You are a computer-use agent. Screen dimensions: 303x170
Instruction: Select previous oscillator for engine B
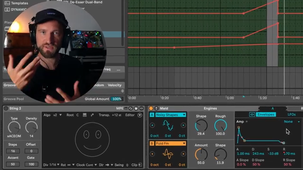tap(152, 154)
